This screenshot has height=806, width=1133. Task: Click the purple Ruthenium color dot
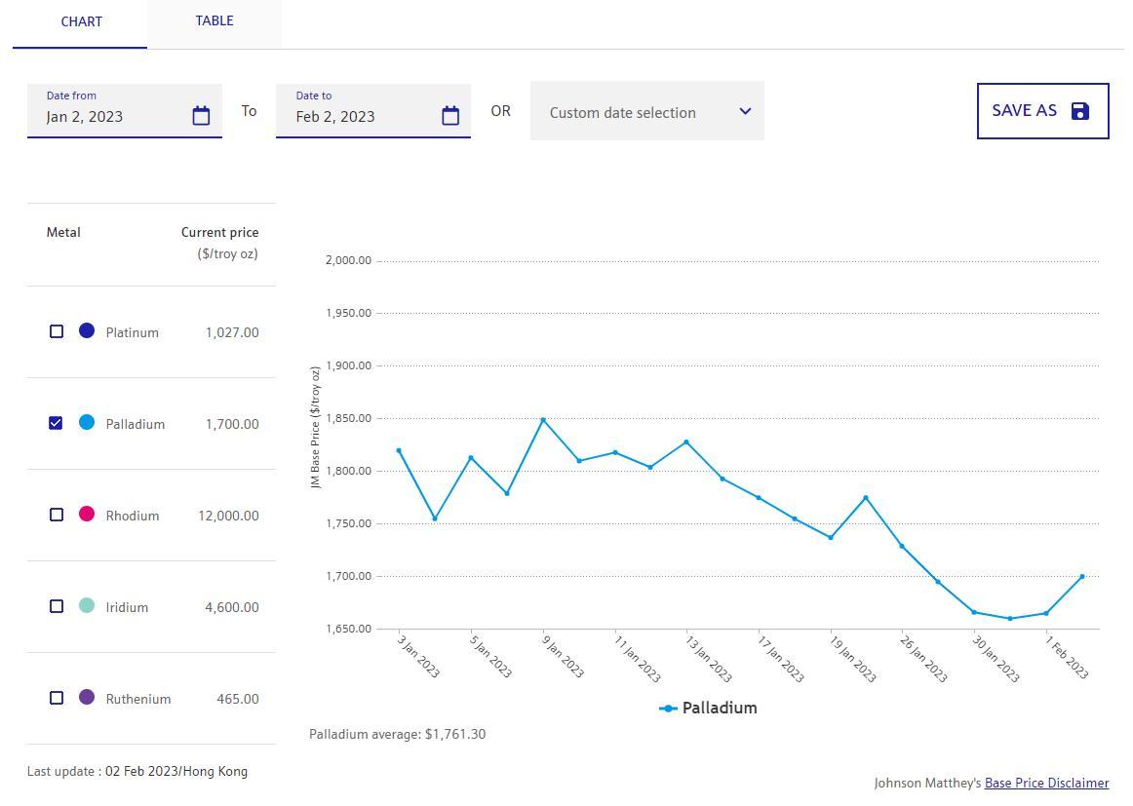point(87,697)
